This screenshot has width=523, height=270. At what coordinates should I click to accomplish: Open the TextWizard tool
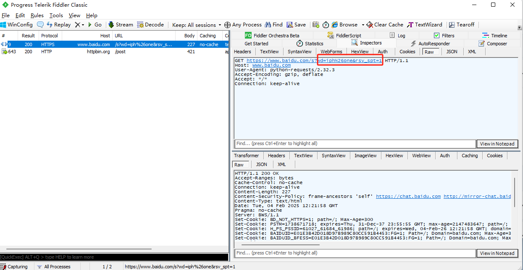click(425, 25)
